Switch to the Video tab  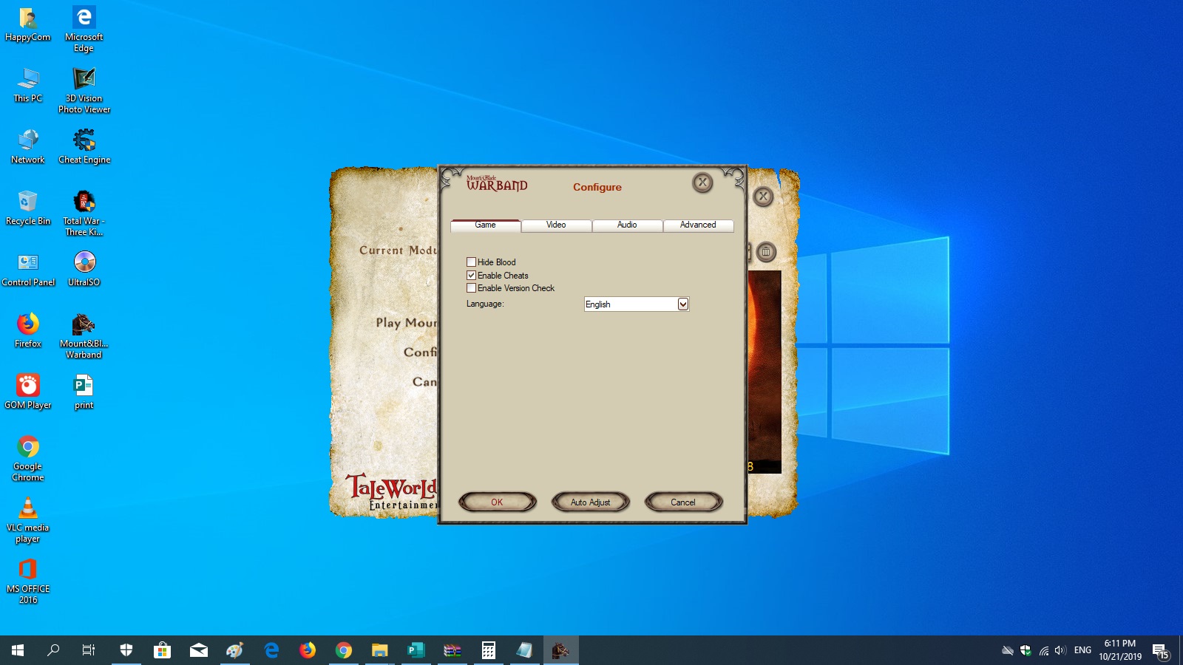[x=556, y=225]
